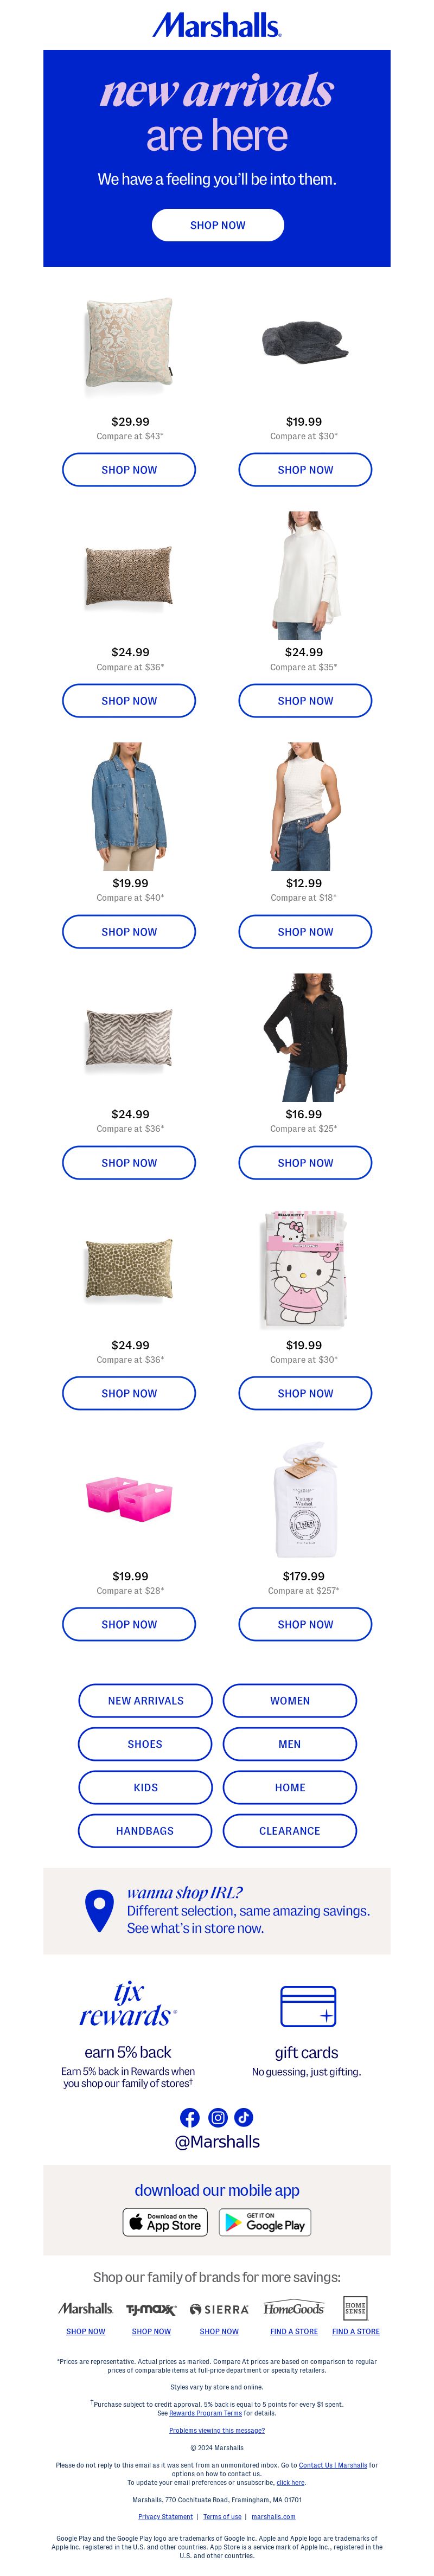Click the Hello Kitty product image
Screen dimensions: 434x2576
[x=304, y=1270]
